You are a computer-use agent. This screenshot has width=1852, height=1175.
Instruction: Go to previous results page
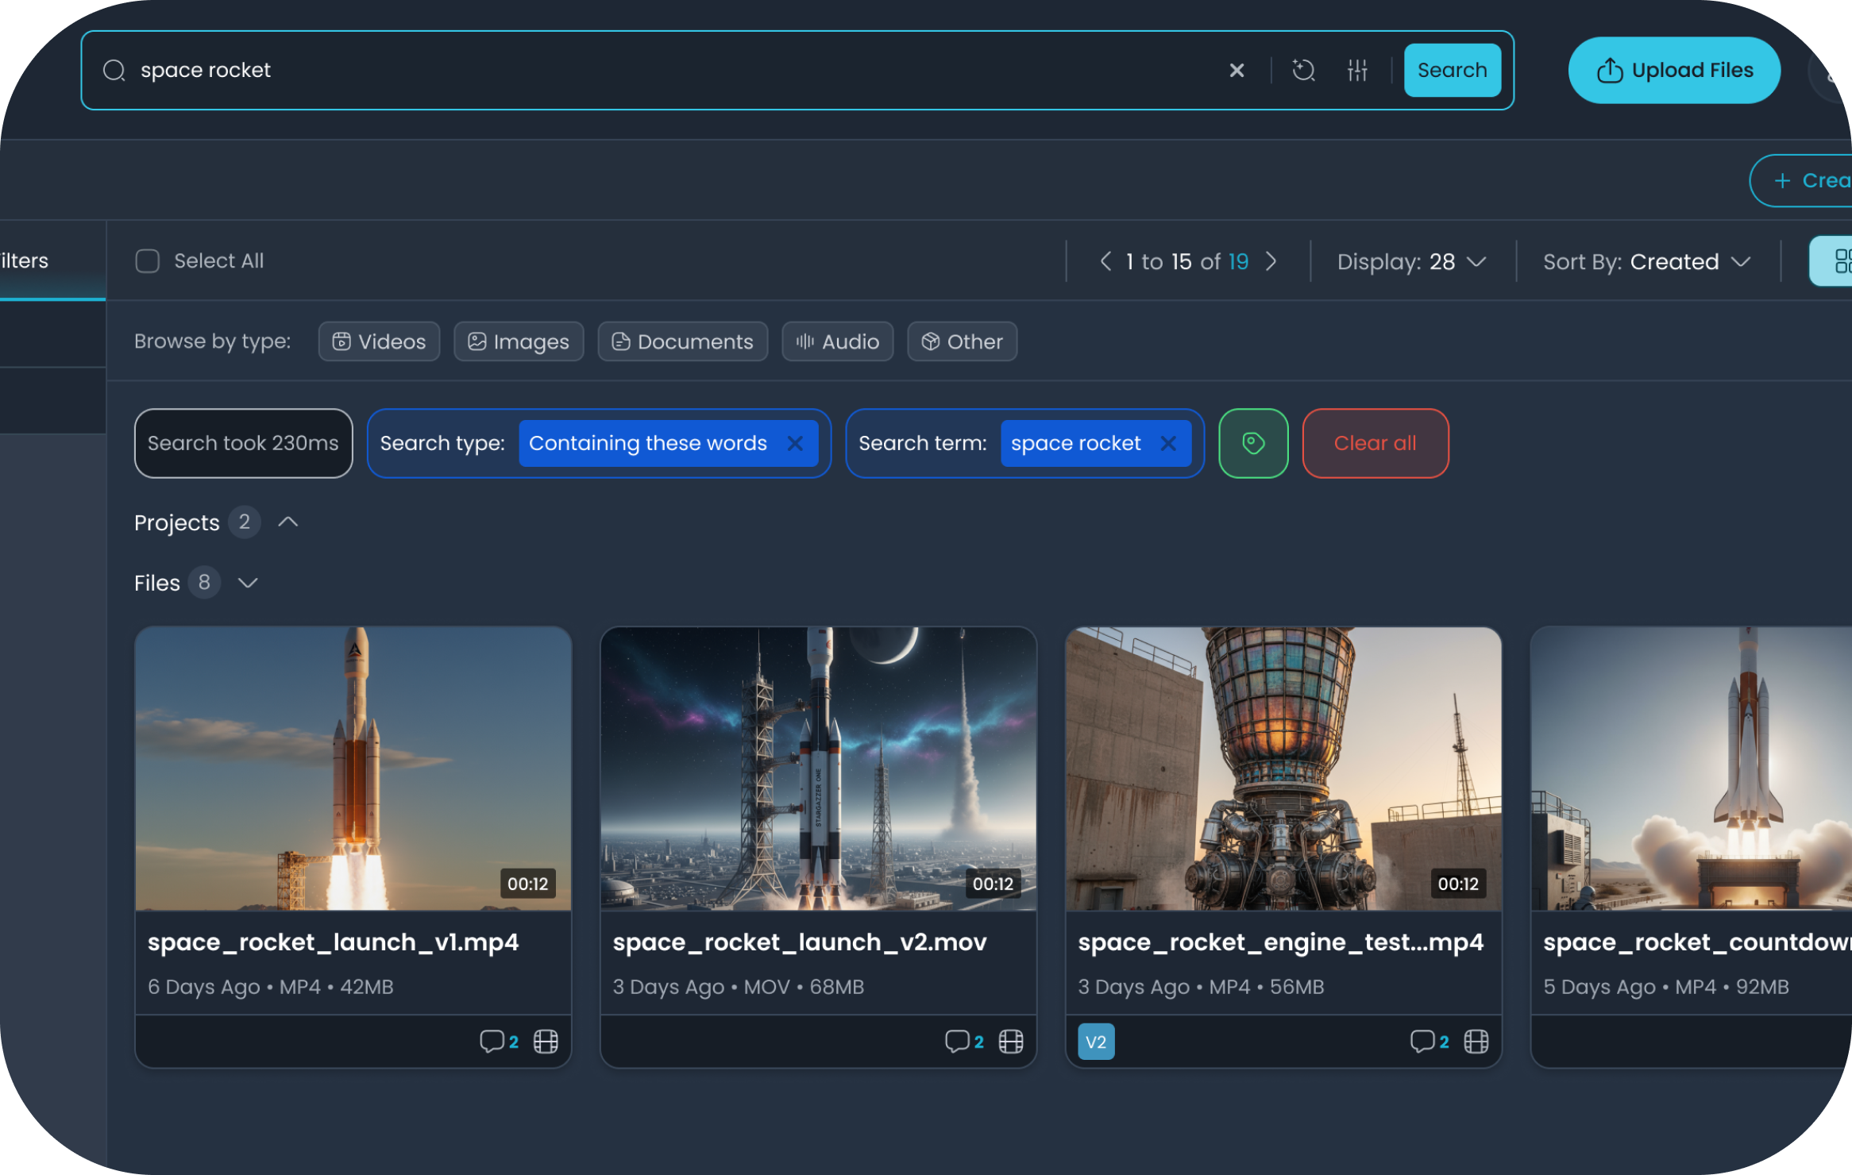pyautogui.click(x=1105, y=261)
